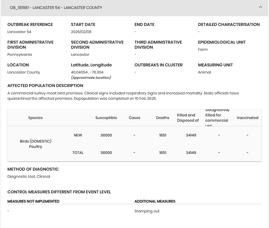Click the Diagnostic test, Clinical value
This screenshot has width=269, height=228.
tap(29, 176)
